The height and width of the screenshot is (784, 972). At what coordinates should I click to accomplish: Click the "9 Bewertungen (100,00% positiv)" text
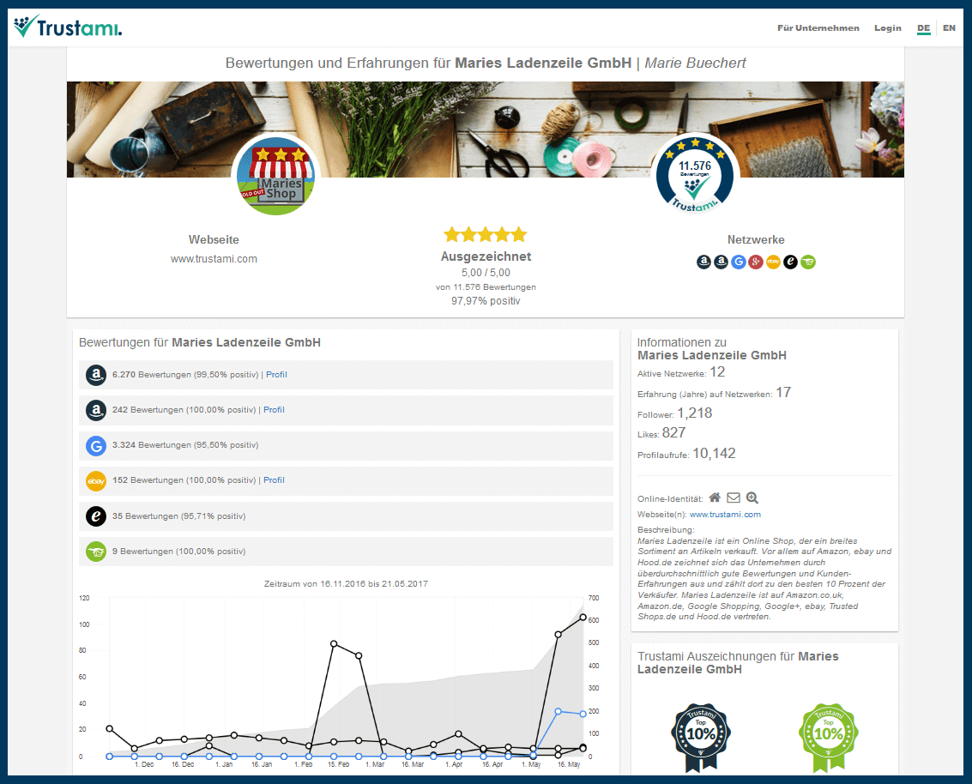pos(179,552)
